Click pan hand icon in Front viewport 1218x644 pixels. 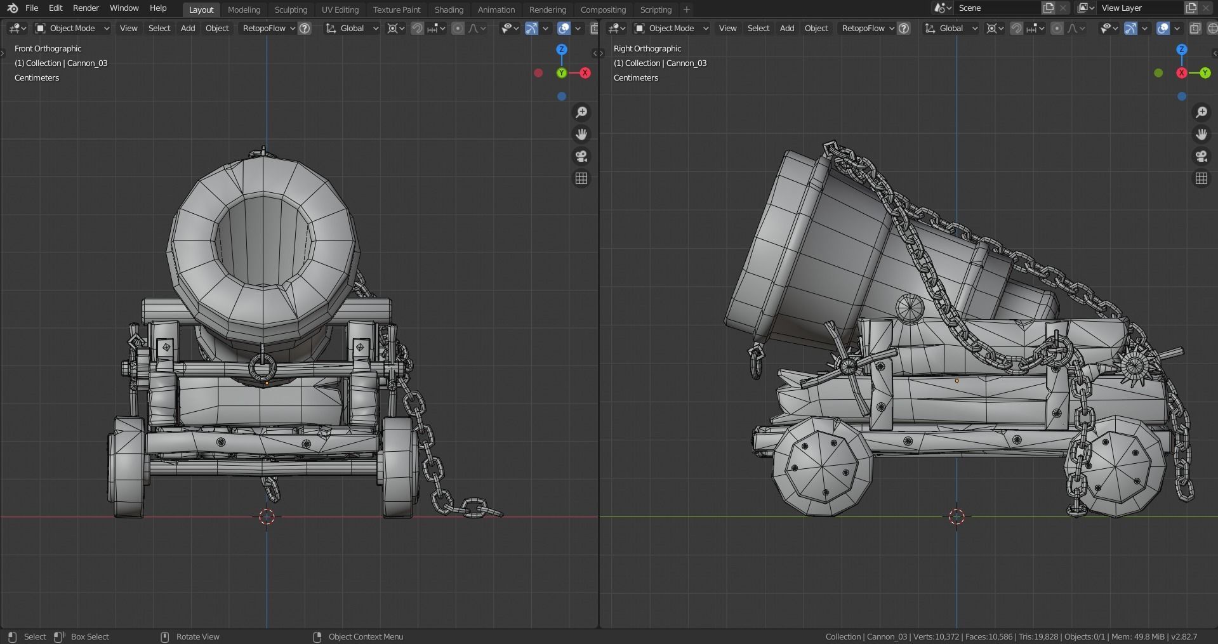click(581, 134)
